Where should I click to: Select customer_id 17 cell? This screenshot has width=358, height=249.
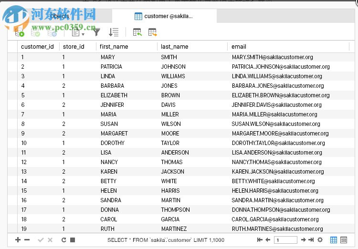24,210
